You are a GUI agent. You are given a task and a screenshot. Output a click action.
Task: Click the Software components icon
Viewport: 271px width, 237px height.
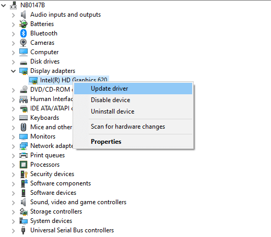pos(24,183)
